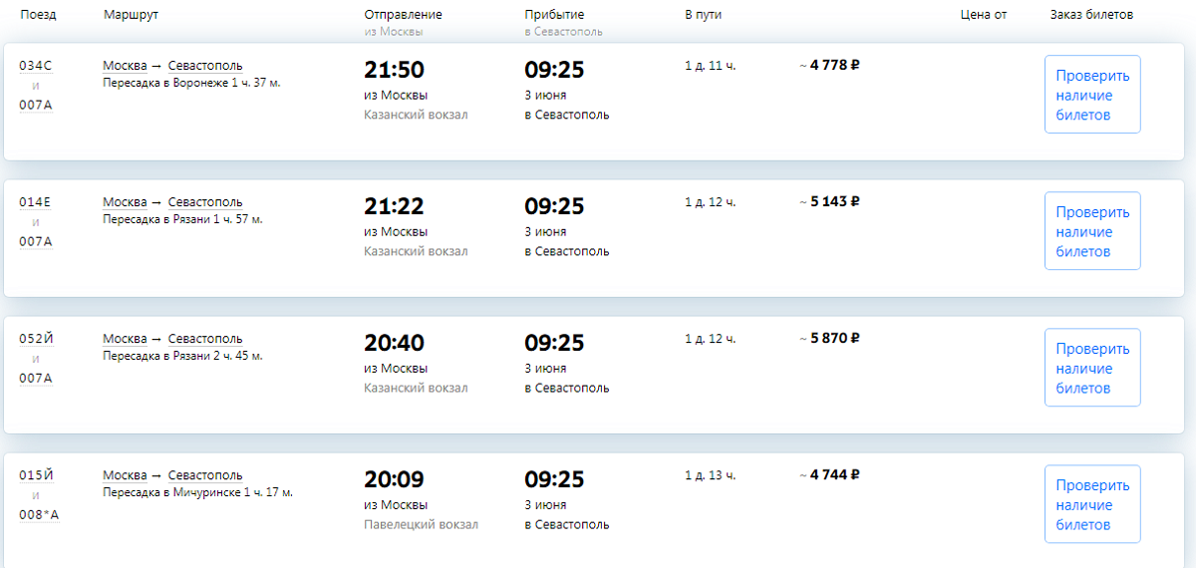Check ticket availability for 20:09 departure
The height and width of the screenshot is (568, 1196).
(x=1092, y=504)
